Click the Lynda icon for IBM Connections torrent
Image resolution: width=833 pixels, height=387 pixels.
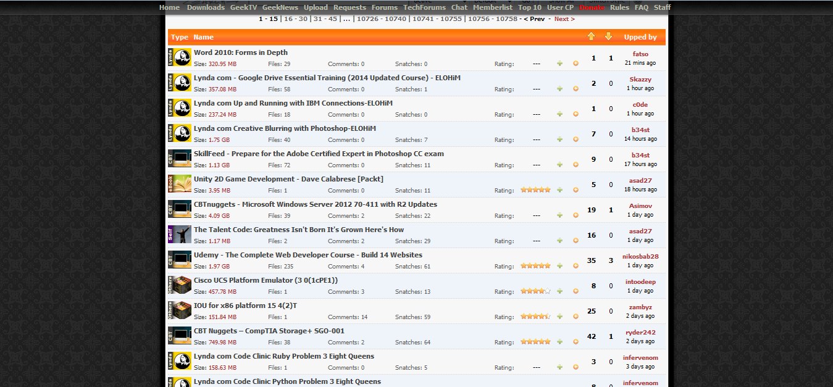pyautogui.click(x=179, y=108)
